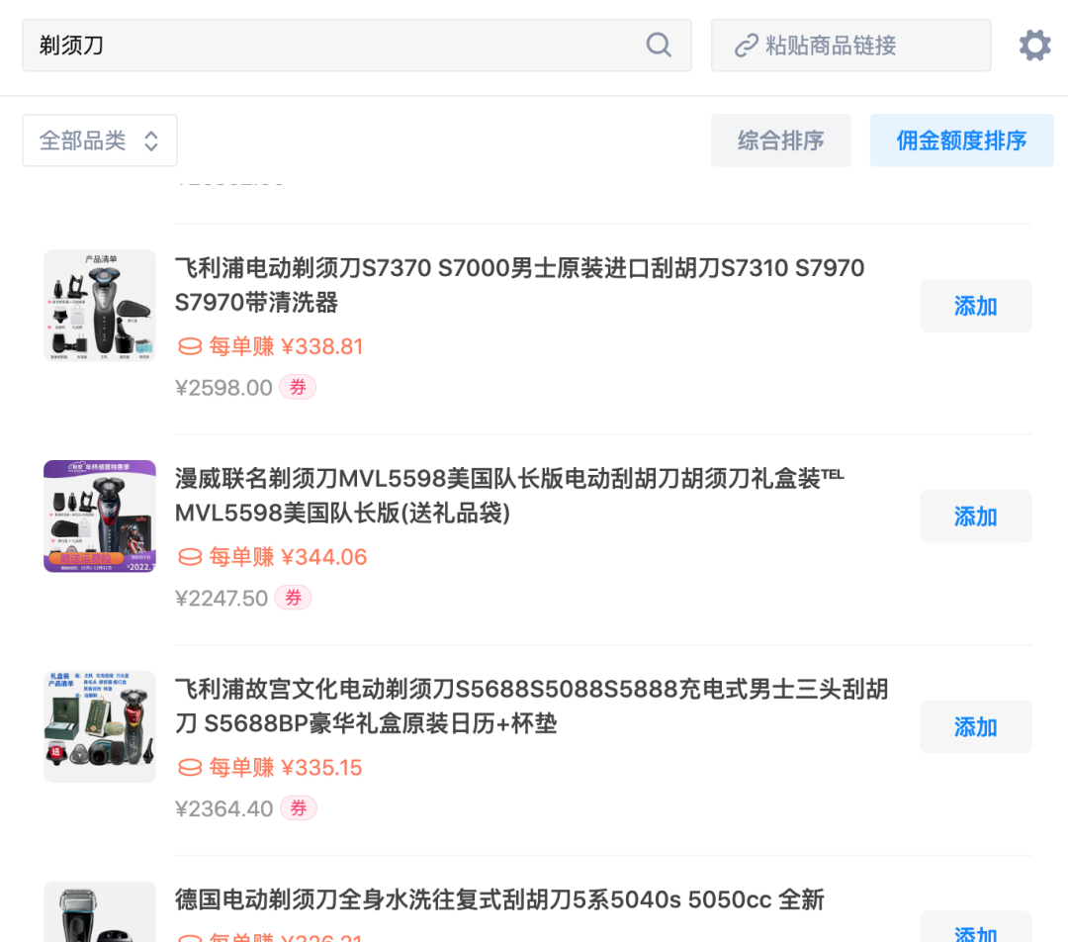
Task: Add the Philips S7370 shaver product
Action: 975,306
